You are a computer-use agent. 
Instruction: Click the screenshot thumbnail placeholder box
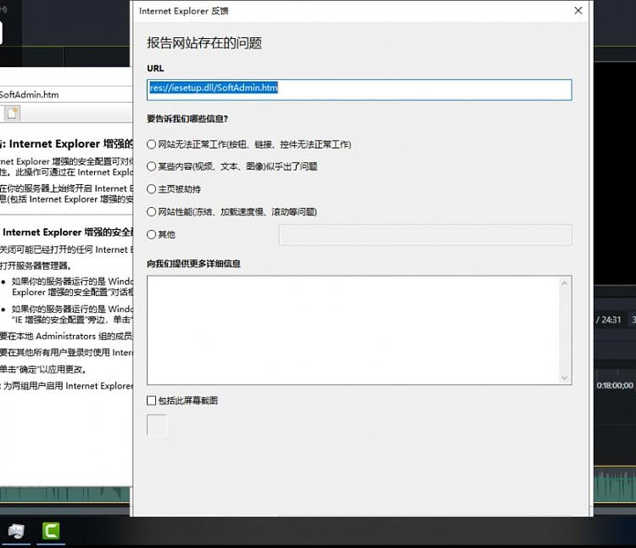click(157, 425)
